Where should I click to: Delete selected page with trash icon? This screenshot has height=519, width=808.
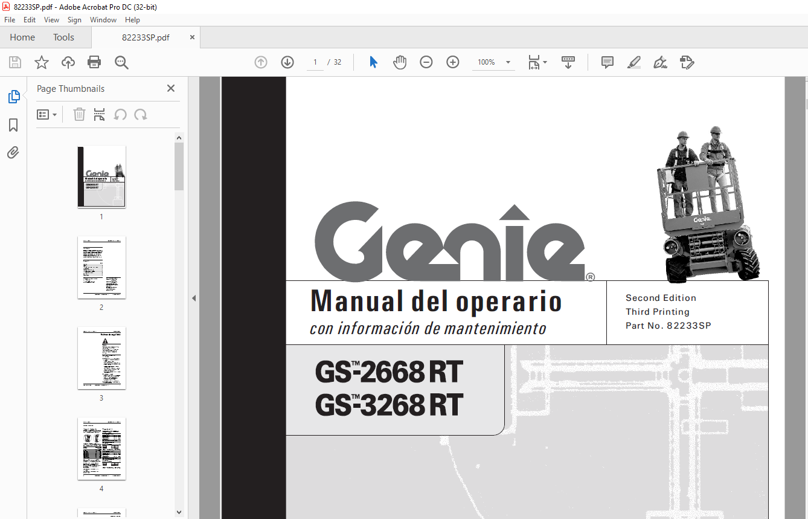(79, 114)
